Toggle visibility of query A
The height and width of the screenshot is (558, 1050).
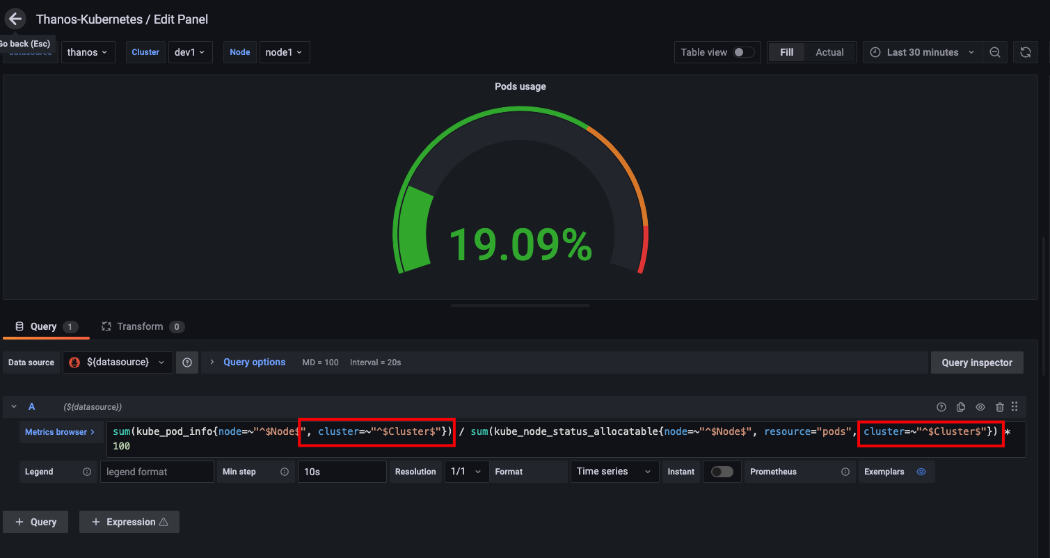coord(980,407)
